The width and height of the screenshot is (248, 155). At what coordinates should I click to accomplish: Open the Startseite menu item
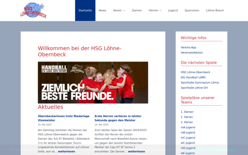(85, 10)
